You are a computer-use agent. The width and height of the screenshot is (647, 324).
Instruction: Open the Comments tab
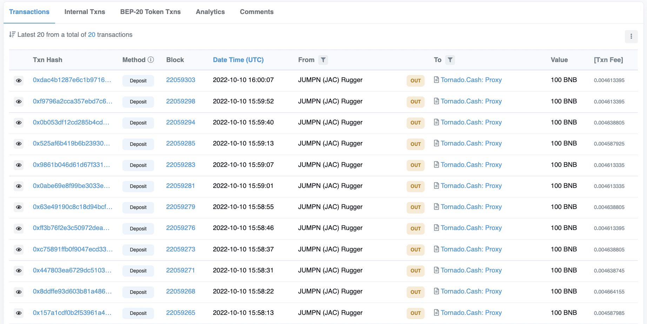[257, 12]
